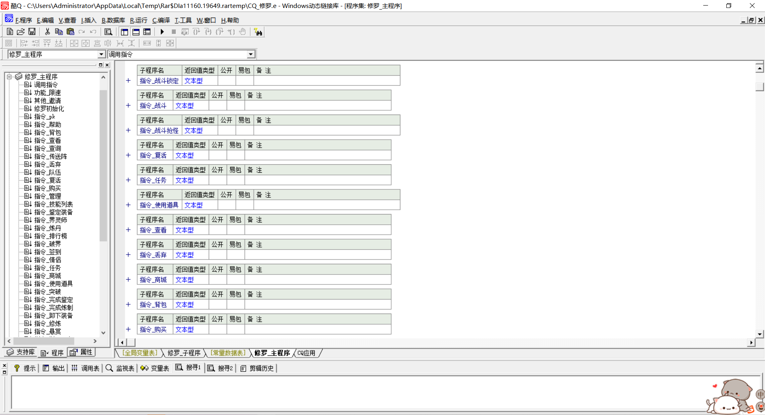Open the R.运行 menu
The image size is (765, 415).
tap(138, 20)
